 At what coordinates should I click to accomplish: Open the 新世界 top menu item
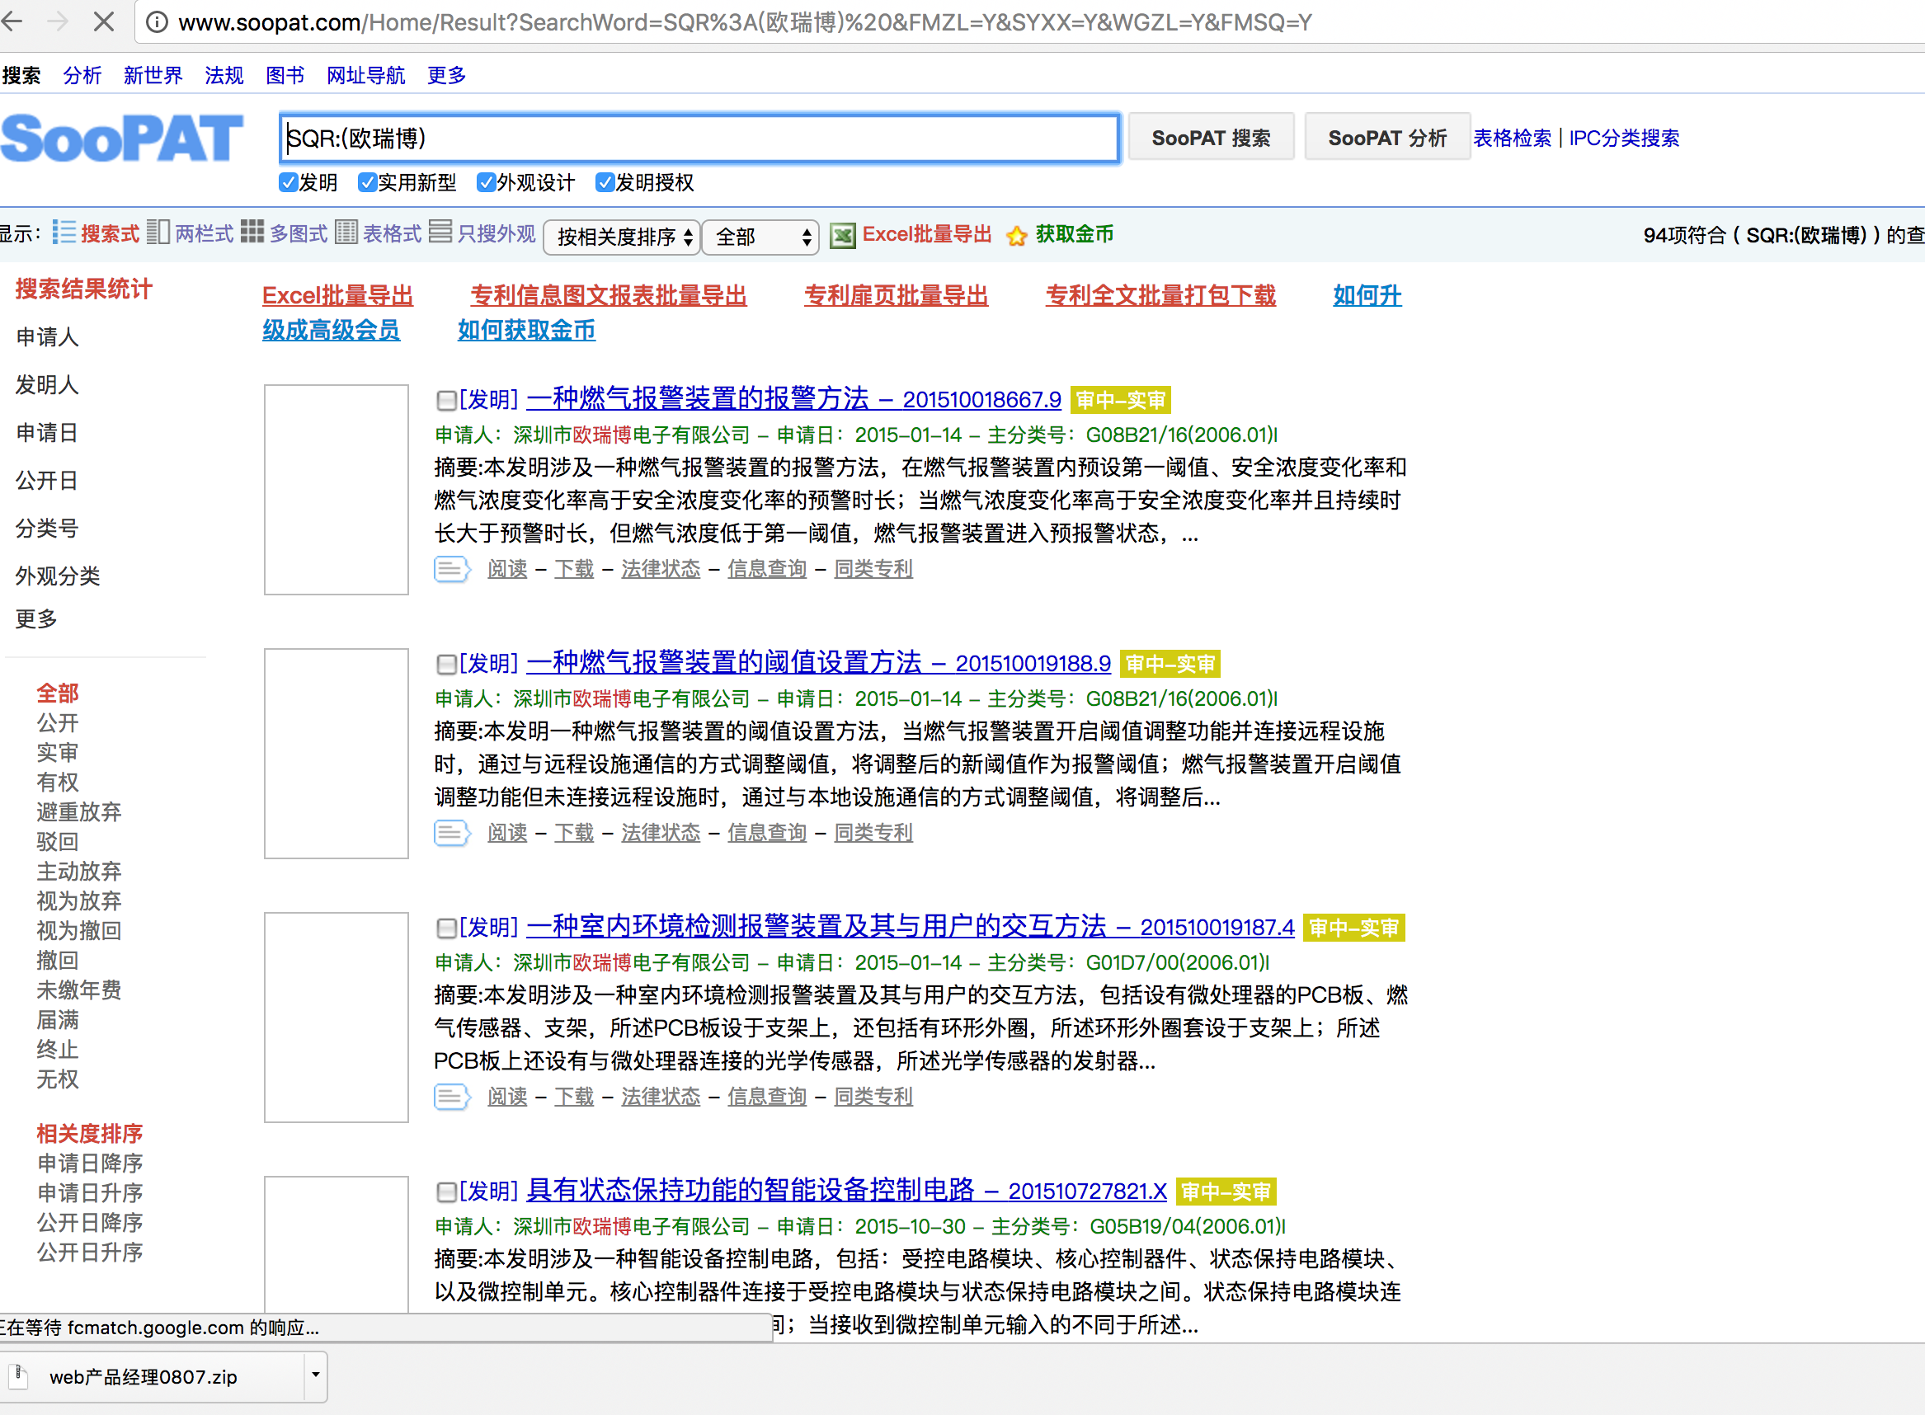pos(153,75)
